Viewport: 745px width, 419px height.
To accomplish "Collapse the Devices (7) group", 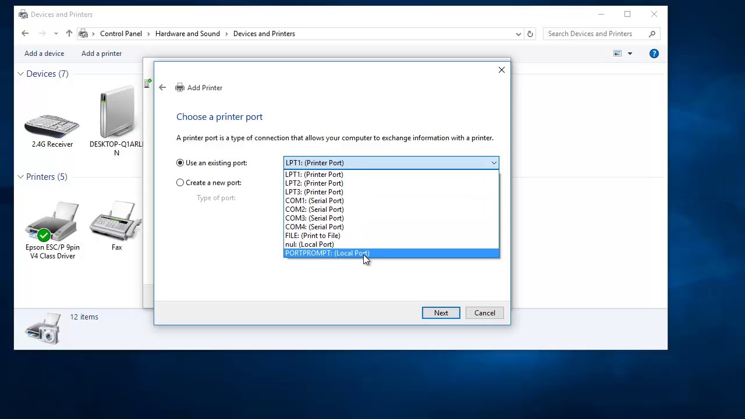I will click(x=20, y=74).
